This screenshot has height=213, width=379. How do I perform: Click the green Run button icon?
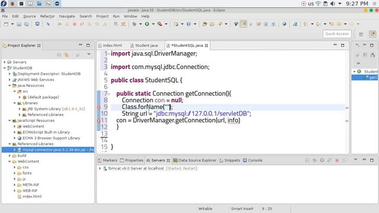pyautogui.click(x=147, y=24)
